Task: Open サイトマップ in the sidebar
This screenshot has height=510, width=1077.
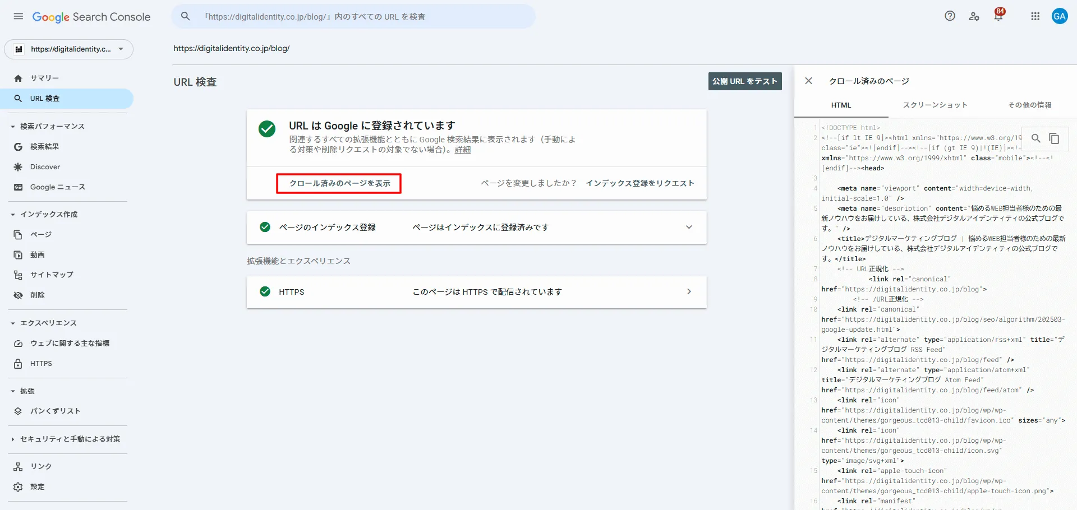Action: (52, 275)
